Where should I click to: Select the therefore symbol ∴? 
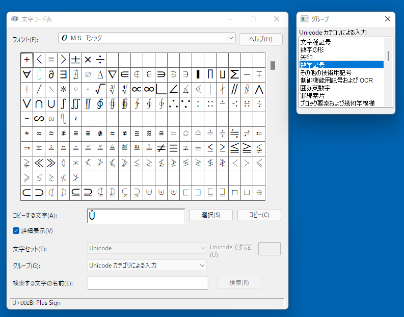[173, 104]
